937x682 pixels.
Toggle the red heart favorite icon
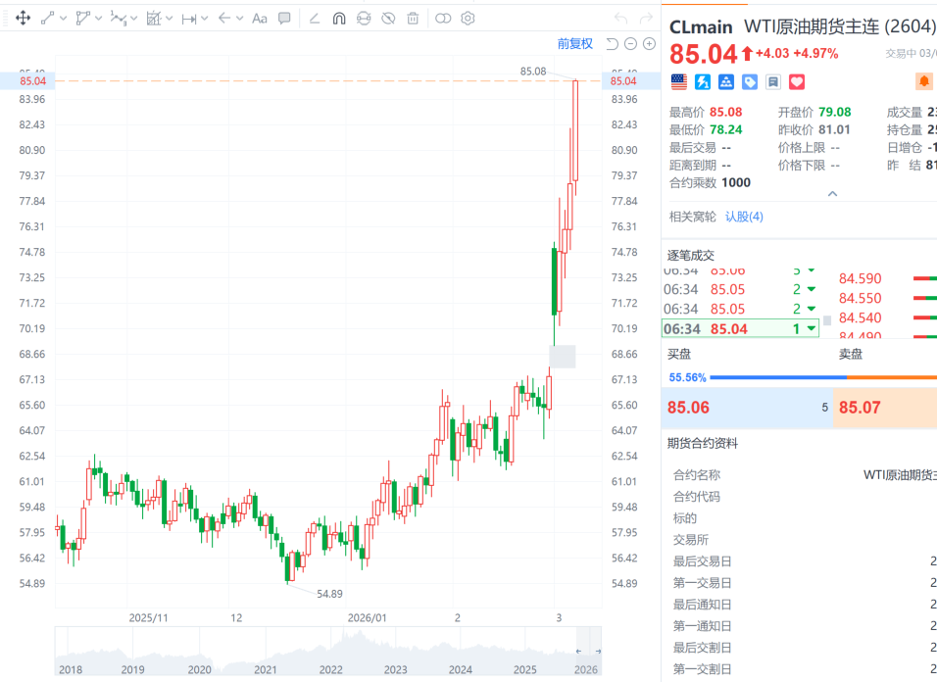tap(797, 81)
